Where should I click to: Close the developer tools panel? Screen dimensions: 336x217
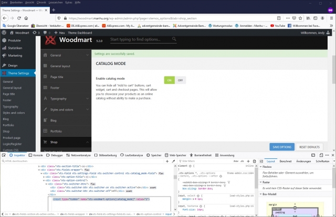(x=333, y=155)
